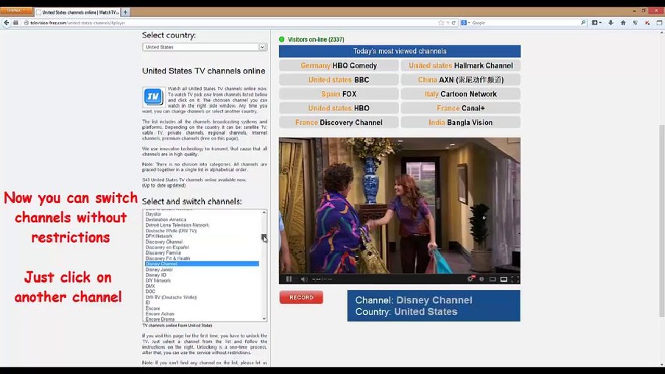Open United states BBC channel

(338, 80)
